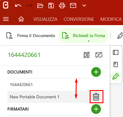
Task: Add a document with DOCUMENTI plus button
Action: (96, 72)
